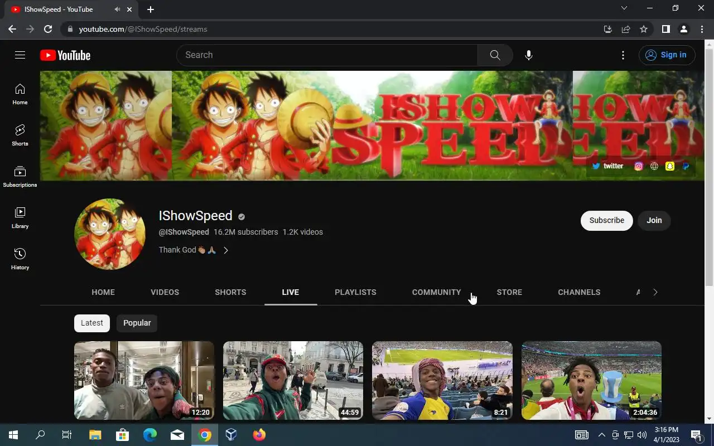Open History in the sidebar
This screenshot has height=446, width=714.
(20, 259)
